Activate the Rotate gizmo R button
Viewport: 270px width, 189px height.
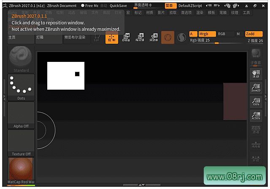coord(154,37)
